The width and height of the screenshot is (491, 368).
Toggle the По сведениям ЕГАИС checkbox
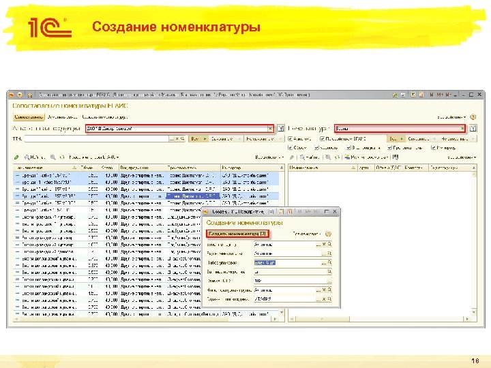(322, 138)
